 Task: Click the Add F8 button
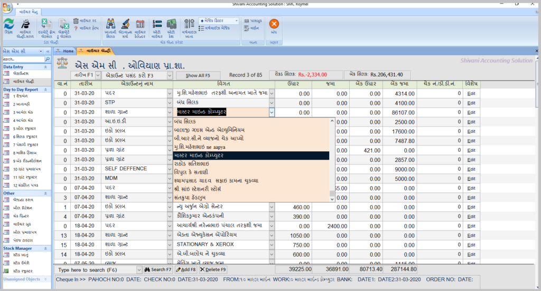(x=186, y=269)
